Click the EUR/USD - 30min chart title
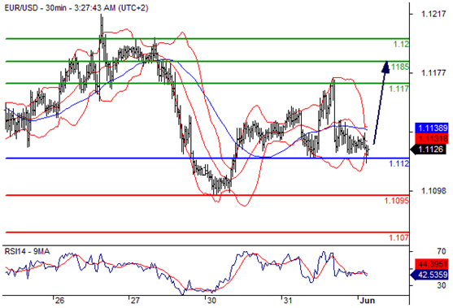The height and width of the screenshot is (308, 453). (x=76, y=8)
